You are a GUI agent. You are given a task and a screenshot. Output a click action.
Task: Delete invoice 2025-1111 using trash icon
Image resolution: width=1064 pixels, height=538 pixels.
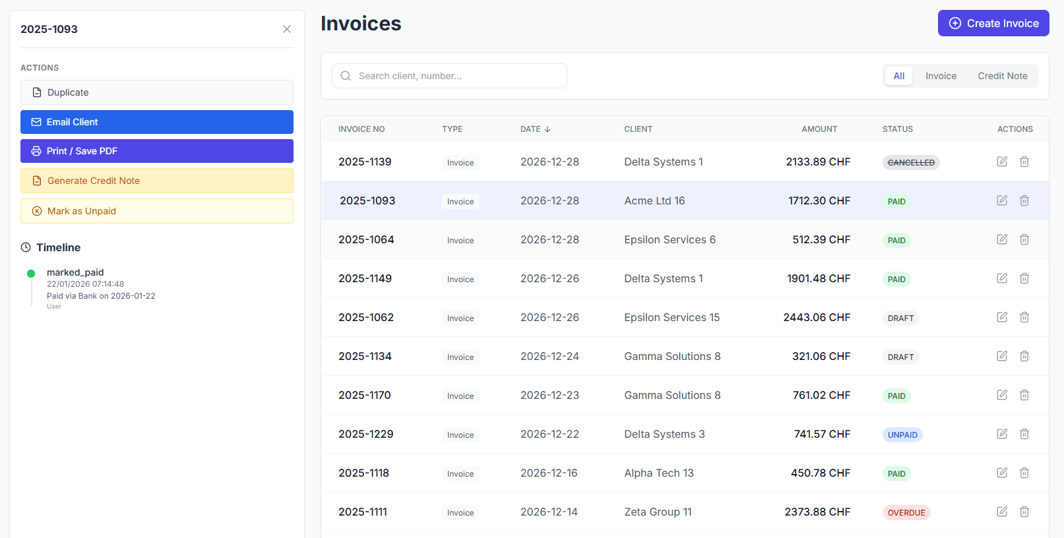pos(1024,512)
